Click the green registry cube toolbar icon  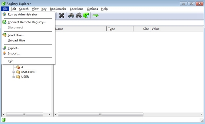coord(86,16)
